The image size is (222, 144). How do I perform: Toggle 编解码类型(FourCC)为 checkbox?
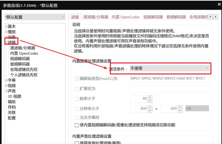point(77,79)
